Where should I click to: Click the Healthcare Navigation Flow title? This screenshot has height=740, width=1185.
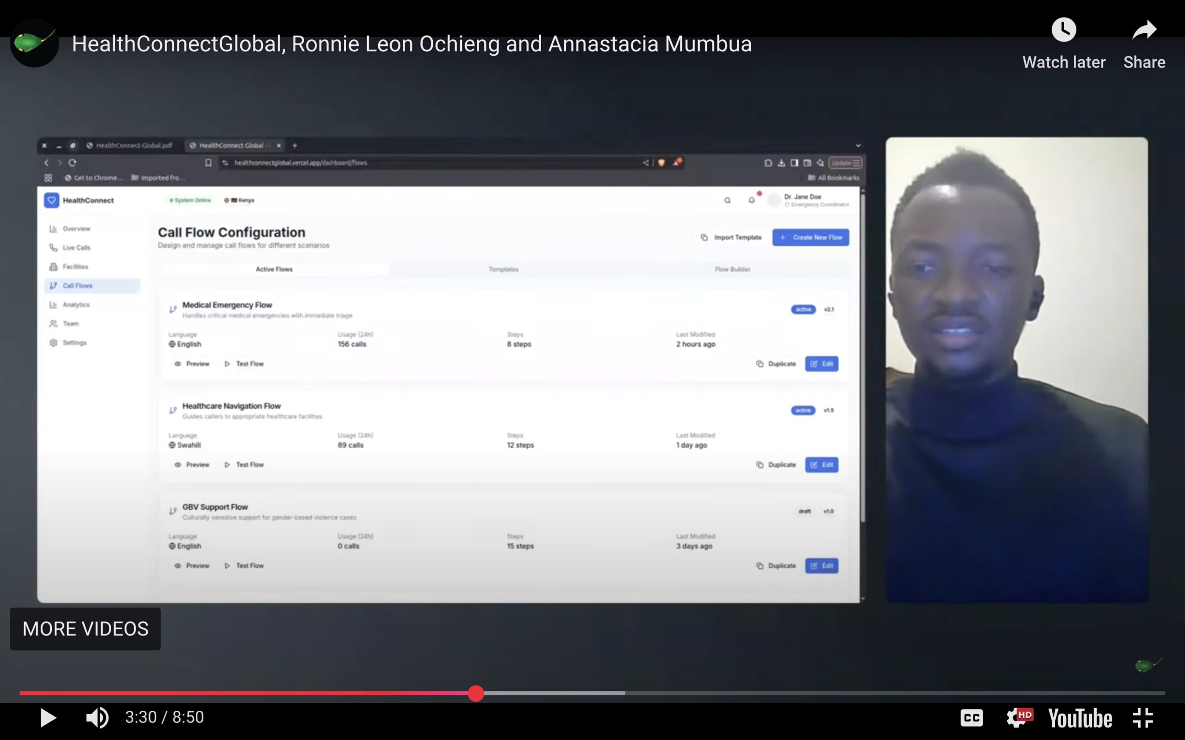tap(231, 406)
